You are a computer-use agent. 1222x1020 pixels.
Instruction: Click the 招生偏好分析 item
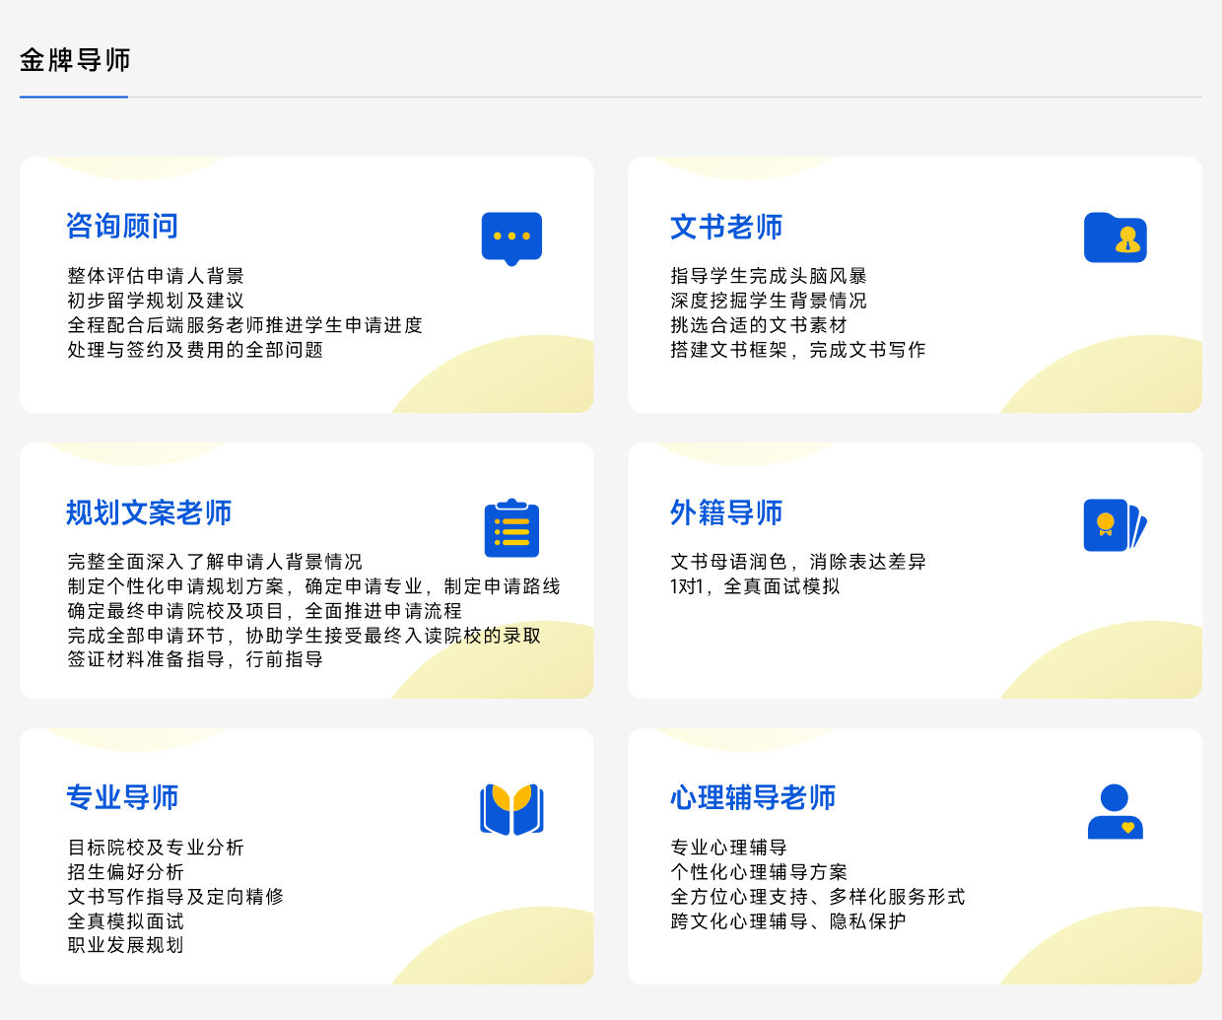tap(125, 872)
